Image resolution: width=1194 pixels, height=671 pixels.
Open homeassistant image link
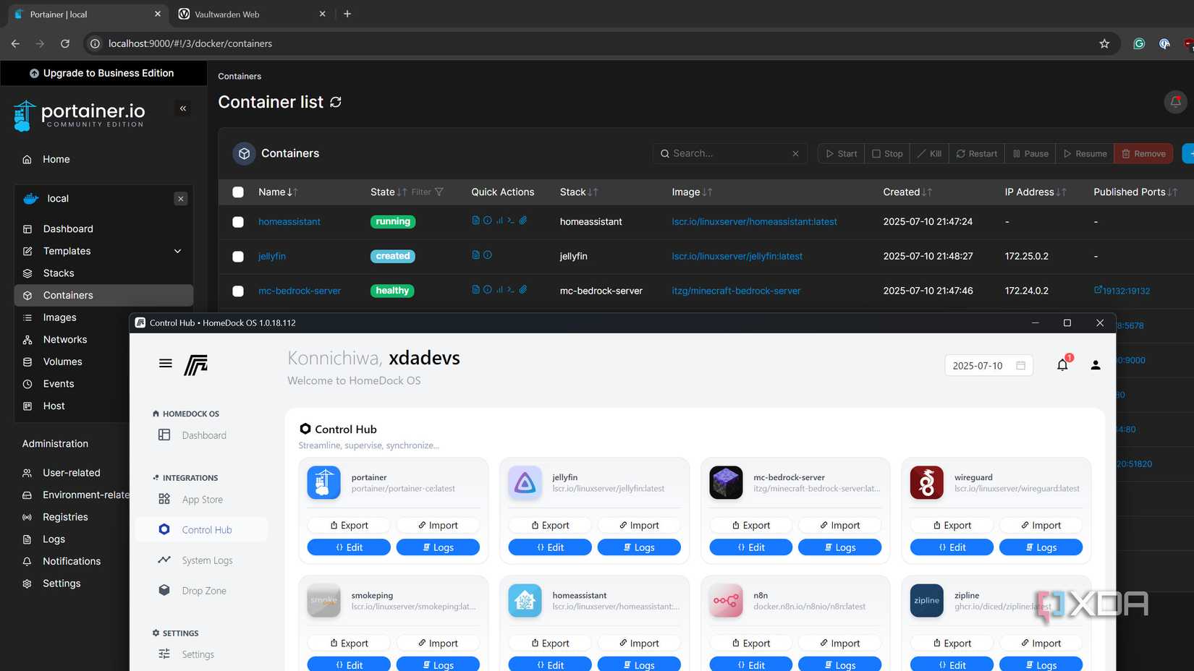754,221
